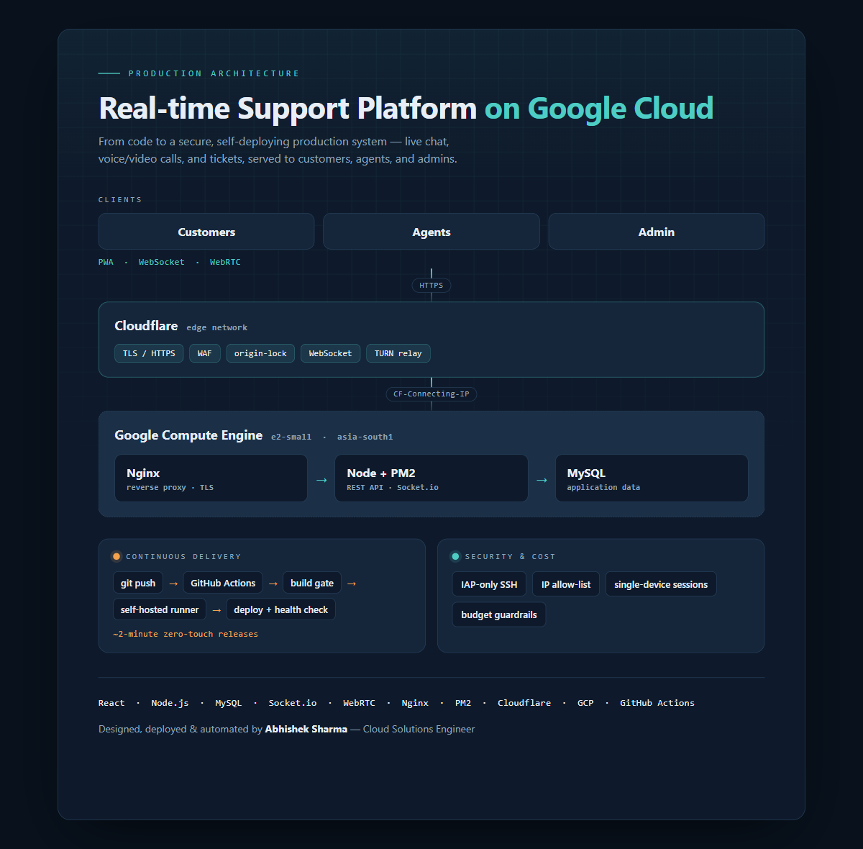Open the Nginx reverse proxy box
The image size is (863, 849).
pyautogui.click(x=211, y=478)
